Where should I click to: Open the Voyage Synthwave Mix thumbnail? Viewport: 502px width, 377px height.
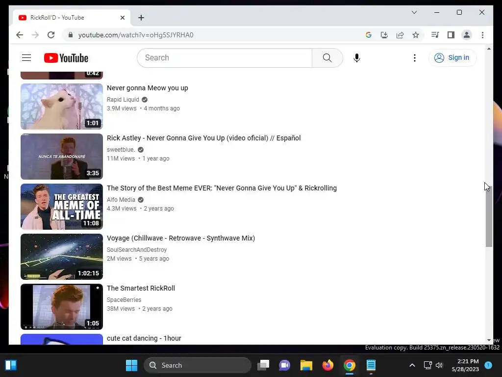tap(62, 256)
